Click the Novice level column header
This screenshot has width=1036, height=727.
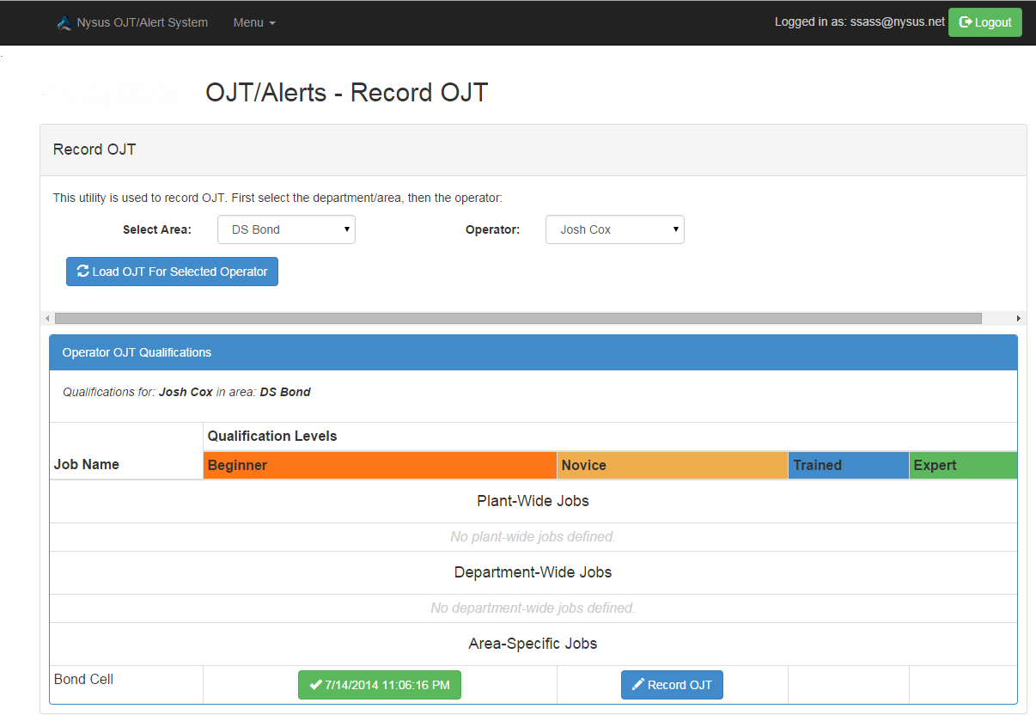pyautogui.click(x=672, y=465)
